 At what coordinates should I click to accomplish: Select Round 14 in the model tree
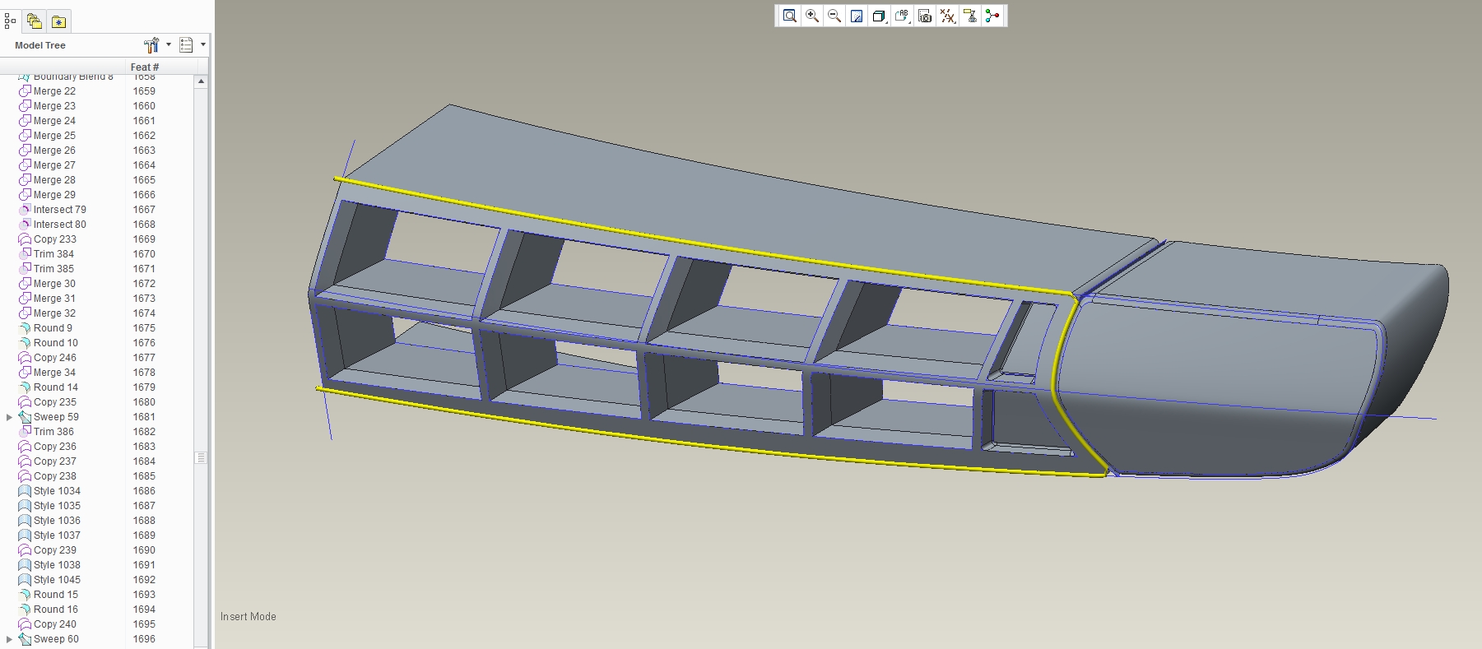point(56,387)
